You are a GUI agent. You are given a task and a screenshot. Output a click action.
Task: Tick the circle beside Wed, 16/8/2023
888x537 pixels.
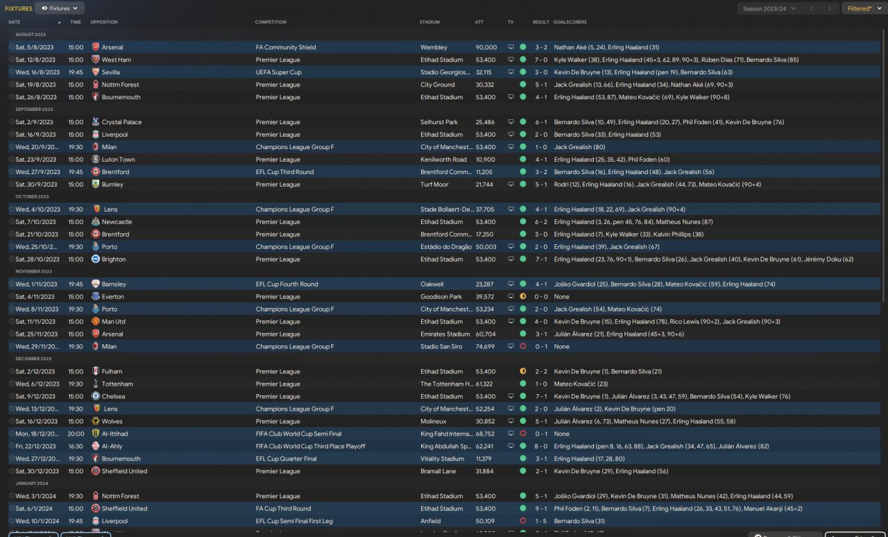coord(12,72)
